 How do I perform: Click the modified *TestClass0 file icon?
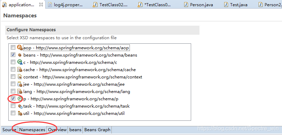click(x=140, y=5)
